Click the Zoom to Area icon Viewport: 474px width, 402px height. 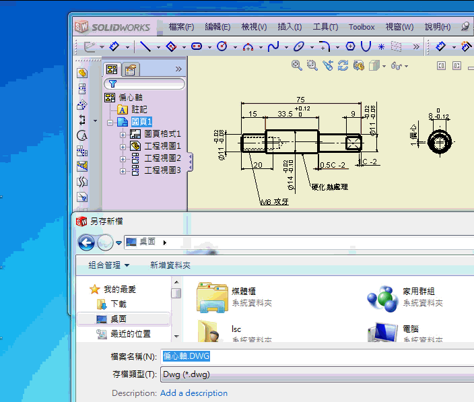point(312,65)
